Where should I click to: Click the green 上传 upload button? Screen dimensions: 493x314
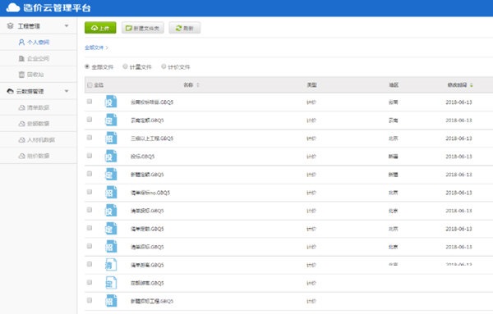100,28
